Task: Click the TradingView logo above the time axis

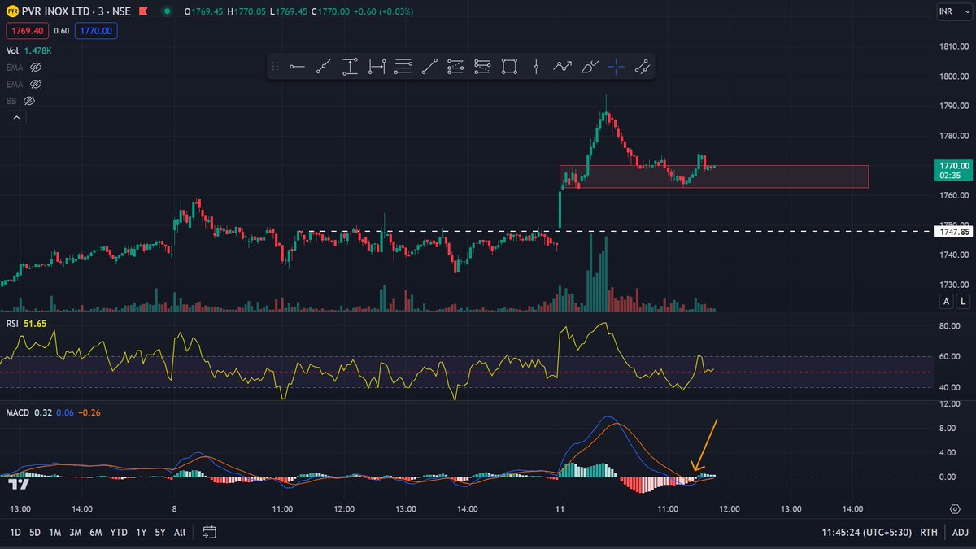Action: 20,484
